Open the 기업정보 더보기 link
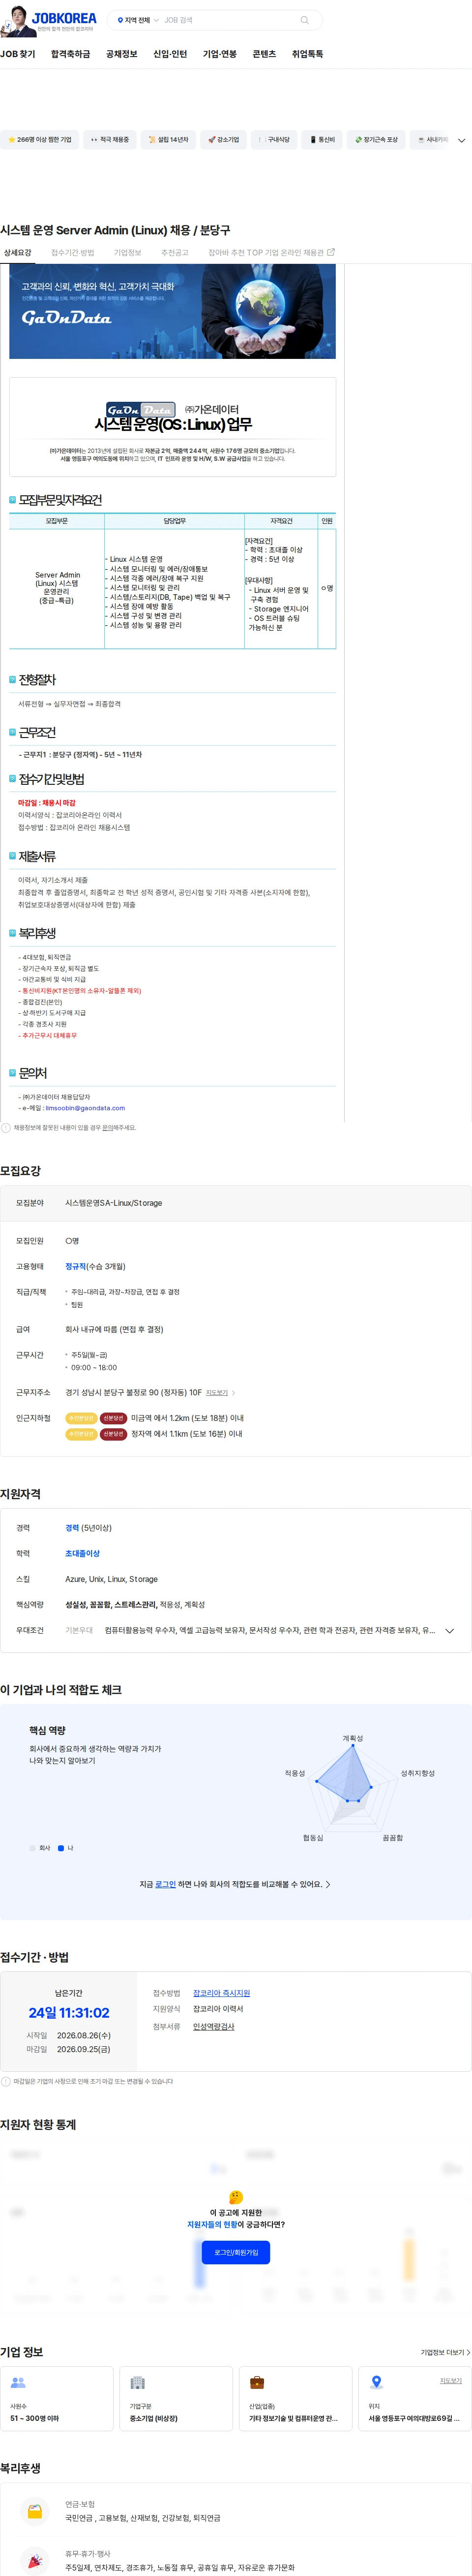Viewport: 472px width, 2576px height. click(x=444, y=2352)
